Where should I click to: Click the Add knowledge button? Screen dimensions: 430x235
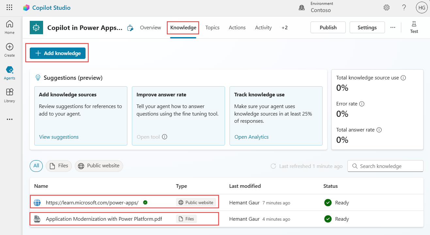tap(57, 53)
